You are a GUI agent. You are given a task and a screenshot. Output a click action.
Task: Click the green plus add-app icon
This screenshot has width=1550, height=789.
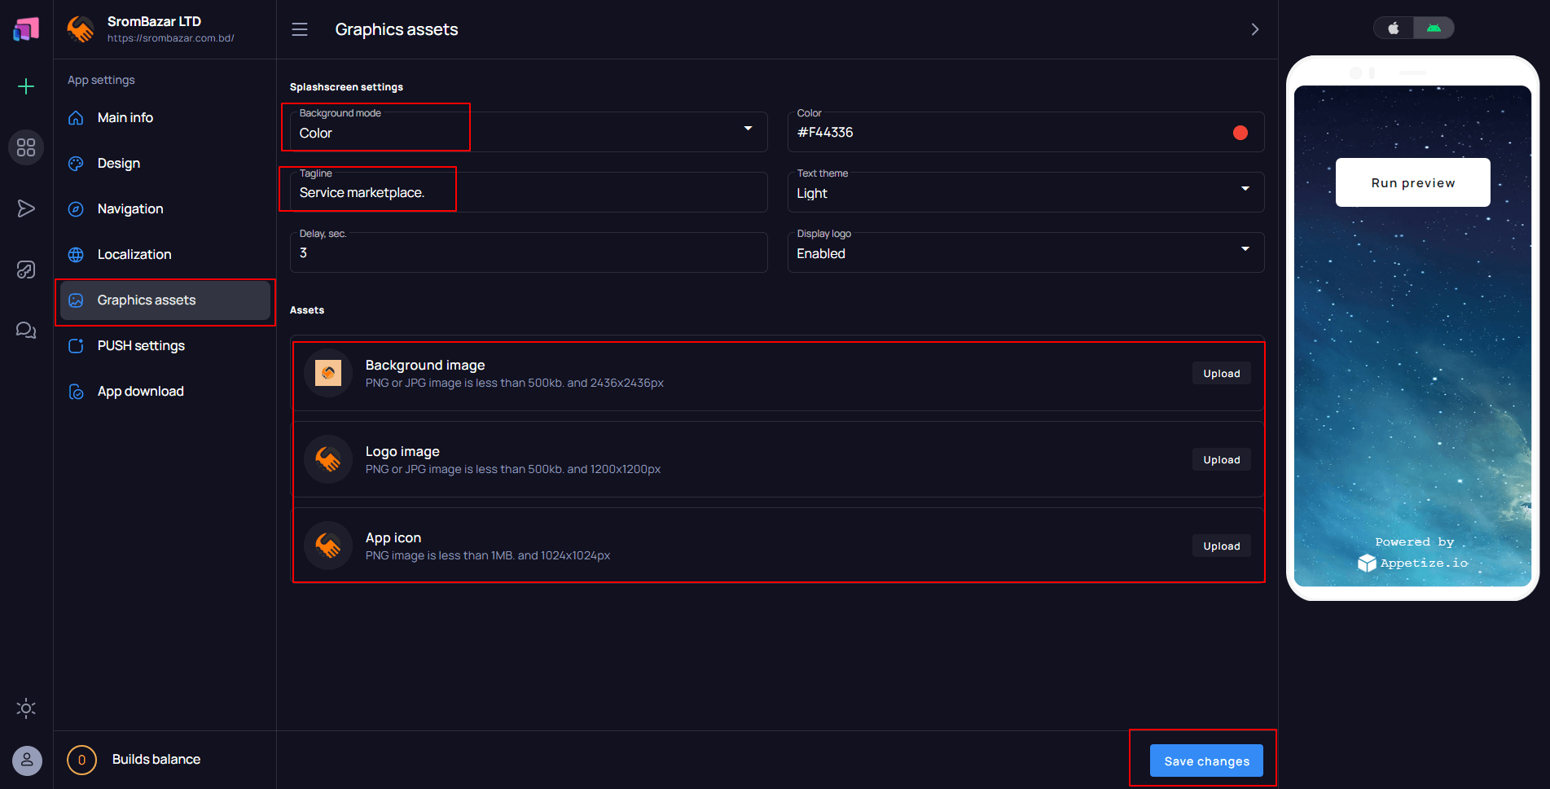(x=26, y=86)
